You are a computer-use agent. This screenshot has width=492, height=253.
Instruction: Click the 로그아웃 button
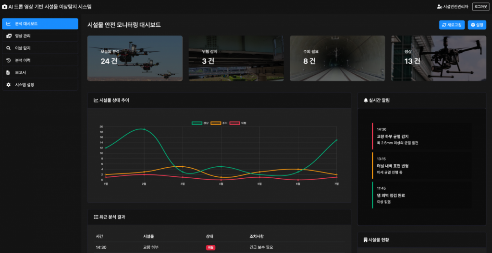coord(480,7)
